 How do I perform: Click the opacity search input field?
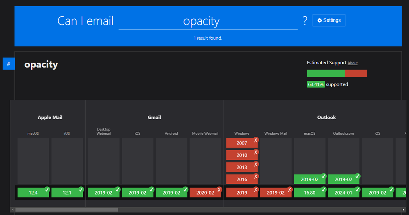tap(208, 21)
